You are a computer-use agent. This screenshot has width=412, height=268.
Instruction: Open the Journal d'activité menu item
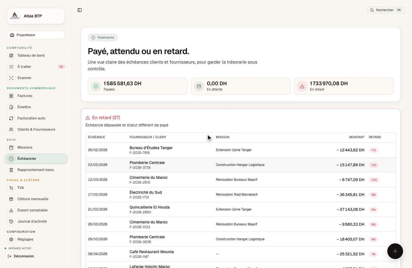[36, 221]
